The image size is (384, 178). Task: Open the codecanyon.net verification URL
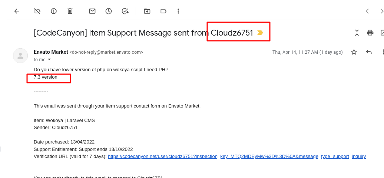click(237, 156)
